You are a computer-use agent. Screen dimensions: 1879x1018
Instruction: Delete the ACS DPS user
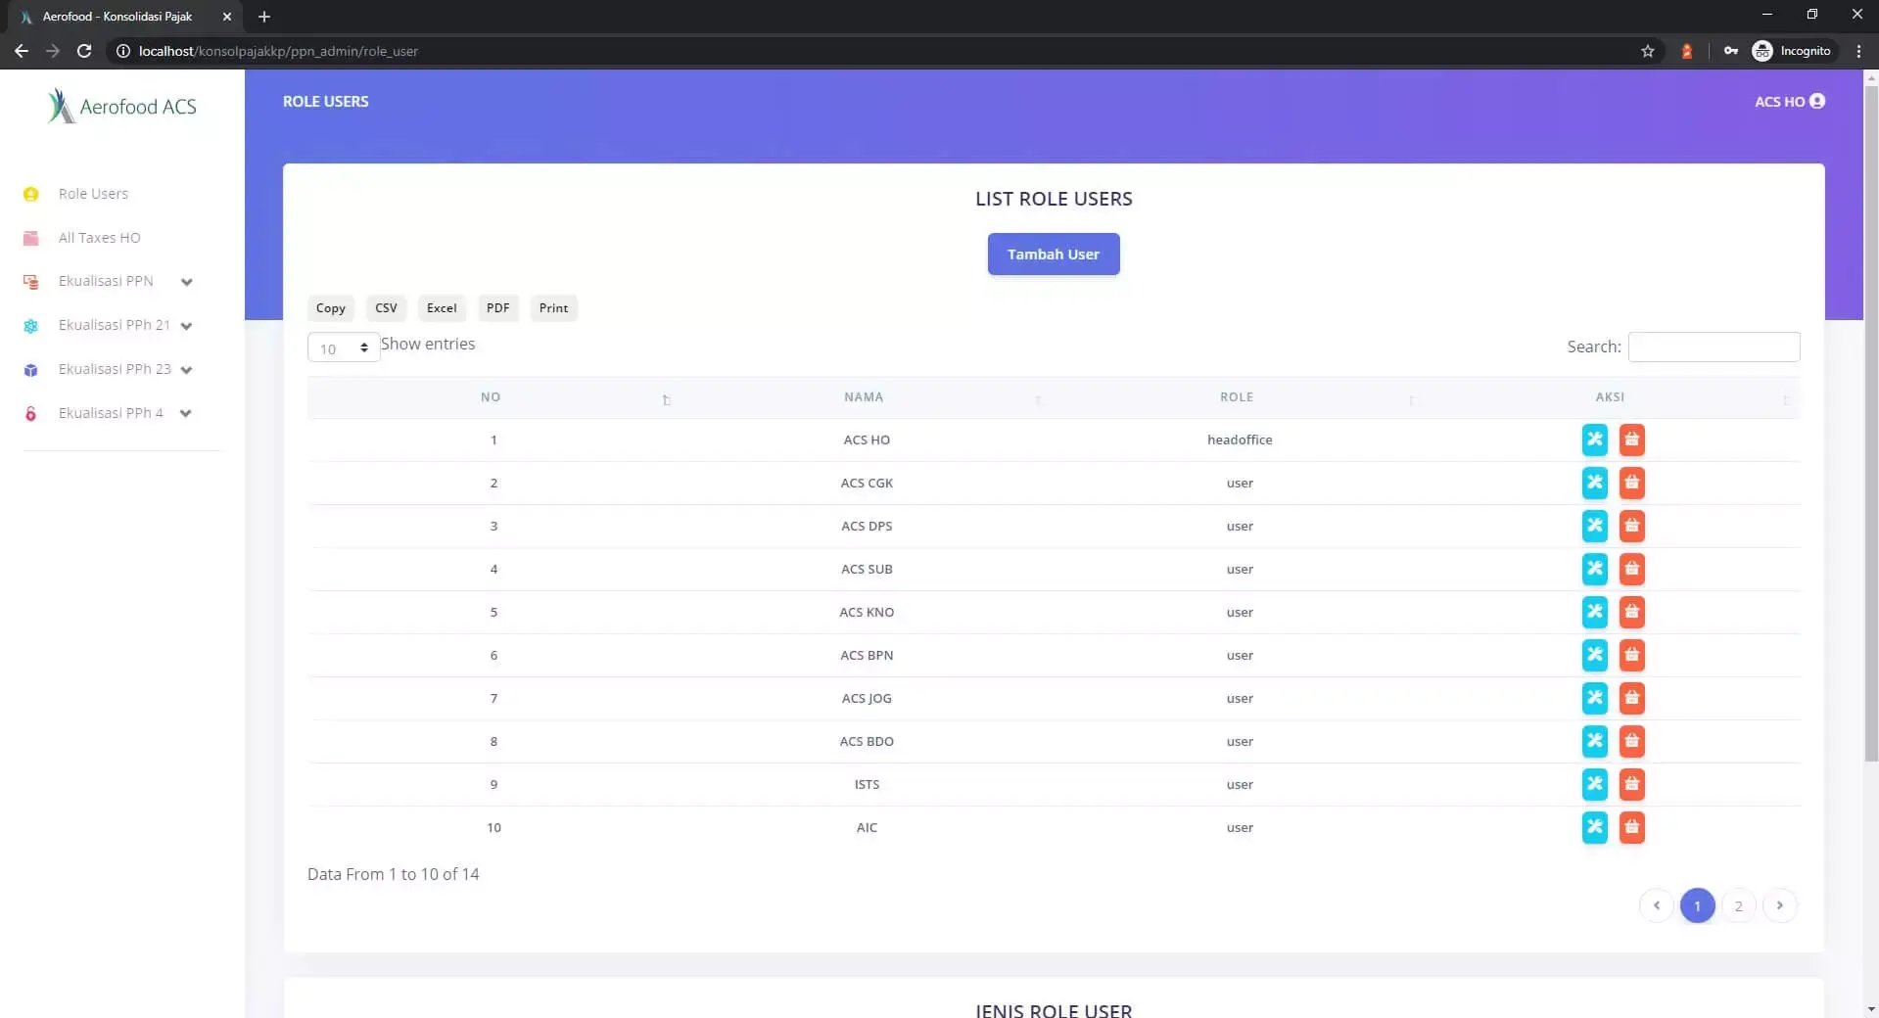coord(1631,526)
